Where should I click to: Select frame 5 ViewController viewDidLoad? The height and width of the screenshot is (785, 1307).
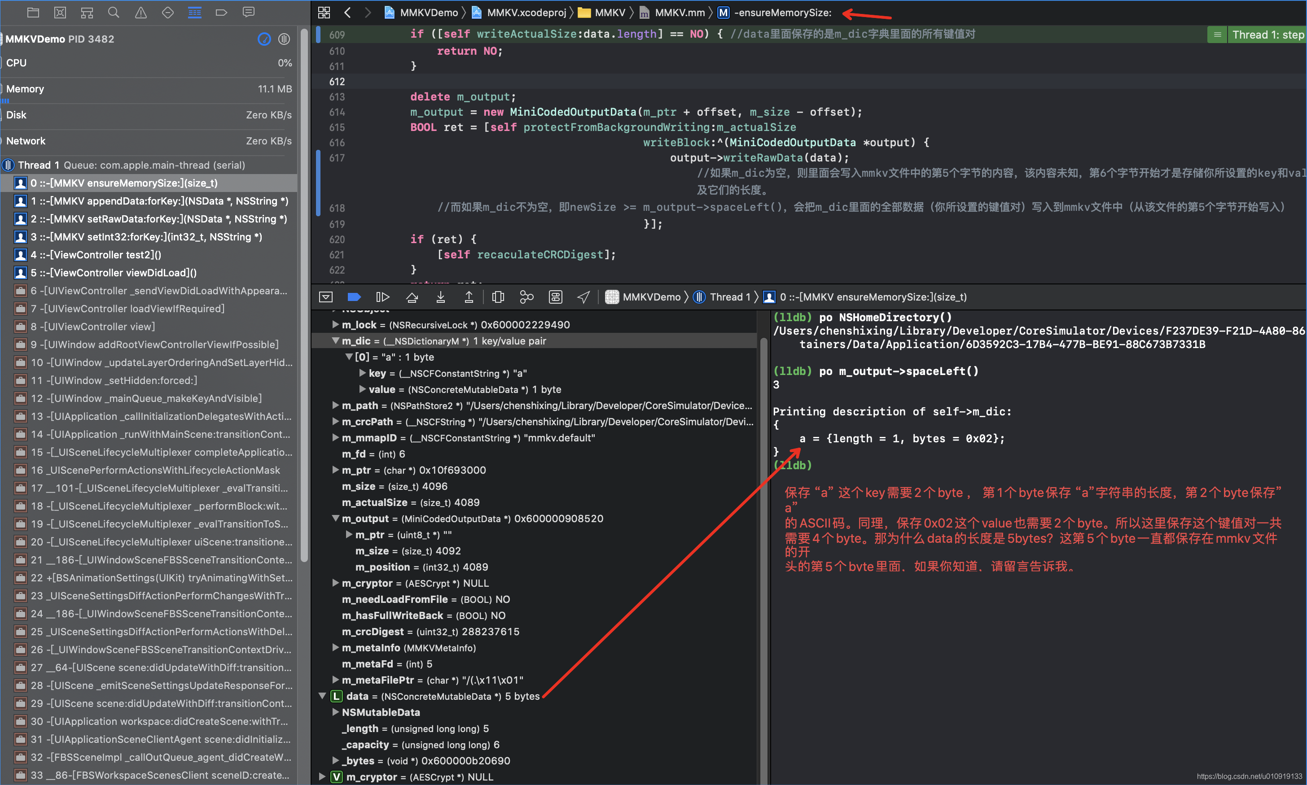[x=149, y=273]
